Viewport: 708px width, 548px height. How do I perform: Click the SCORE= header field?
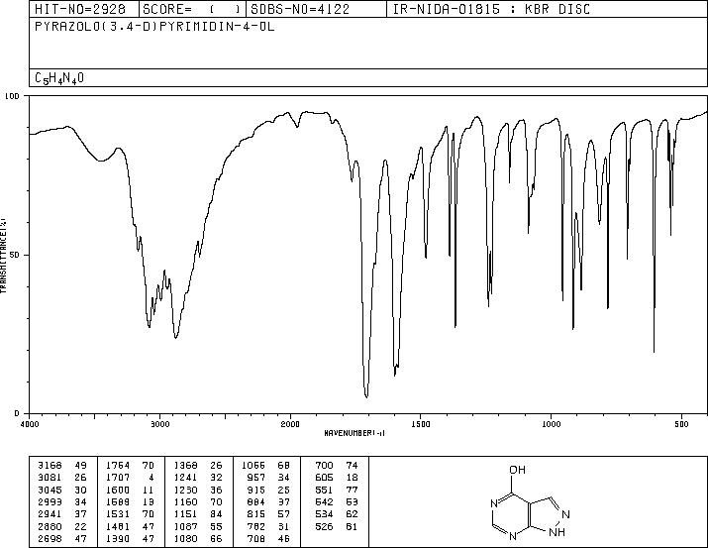click(x=192, y=10)
